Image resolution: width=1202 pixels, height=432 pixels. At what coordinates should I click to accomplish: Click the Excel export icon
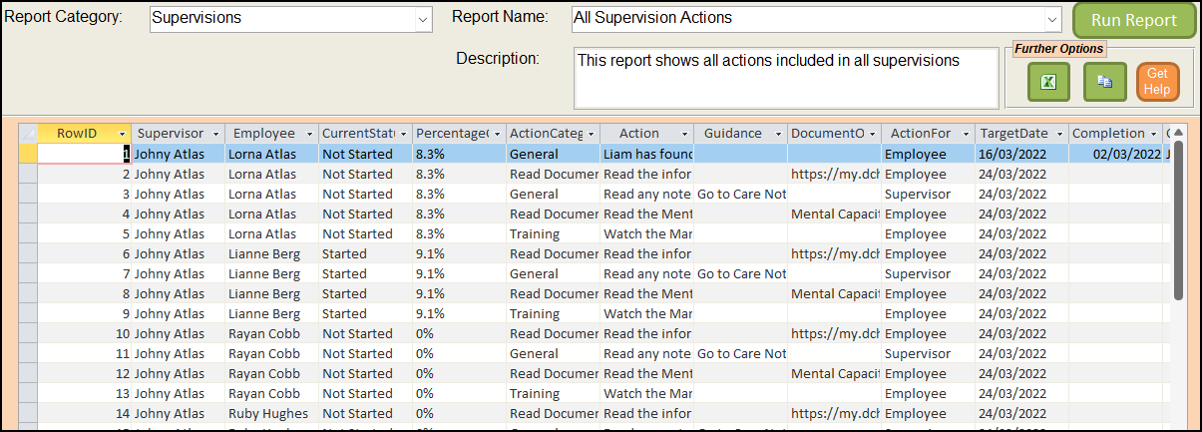tap(1048, 82)
